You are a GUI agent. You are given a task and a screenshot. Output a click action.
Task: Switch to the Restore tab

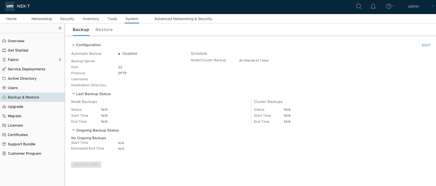104,30
